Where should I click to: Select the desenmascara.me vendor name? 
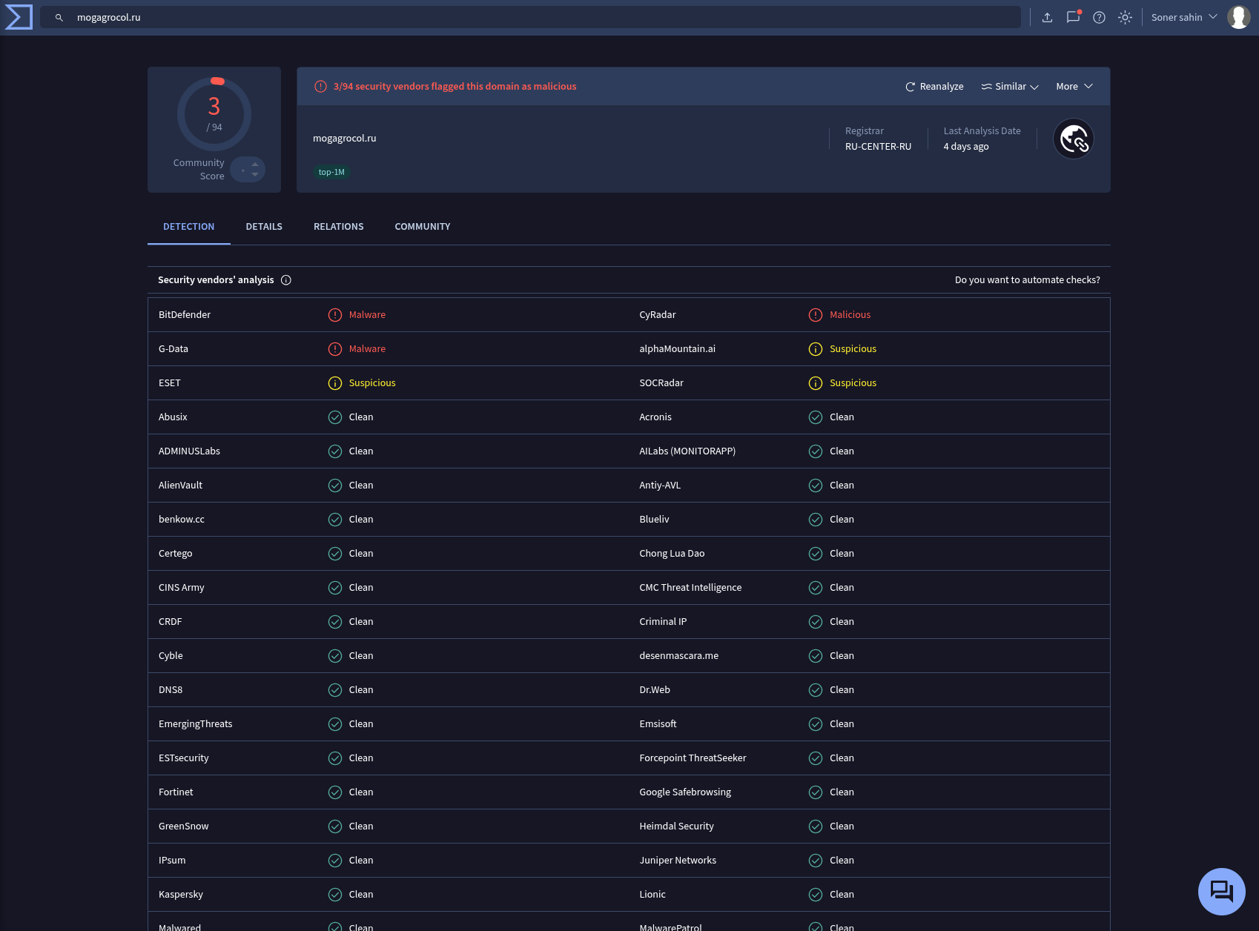[x=678, y=656]
